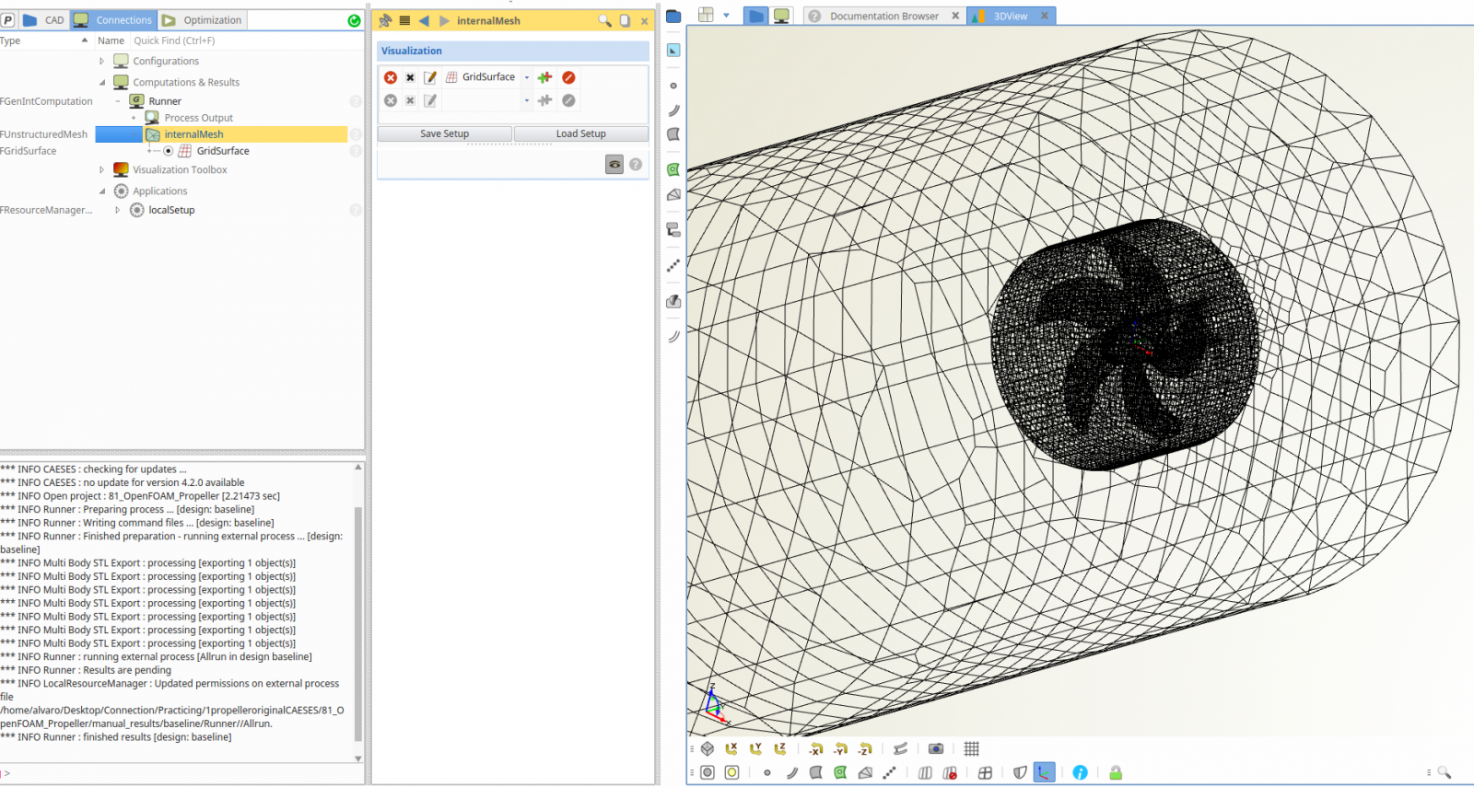Viewport: 1474px width, 787px height.
Task: Open the Documentation Browser tab
Action: pos(883,16)
